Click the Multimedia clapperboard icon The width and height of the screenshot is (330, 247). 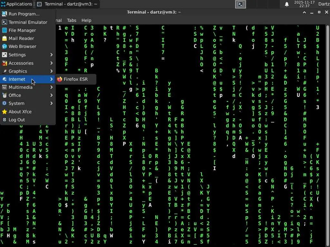[x=4, y=87]
